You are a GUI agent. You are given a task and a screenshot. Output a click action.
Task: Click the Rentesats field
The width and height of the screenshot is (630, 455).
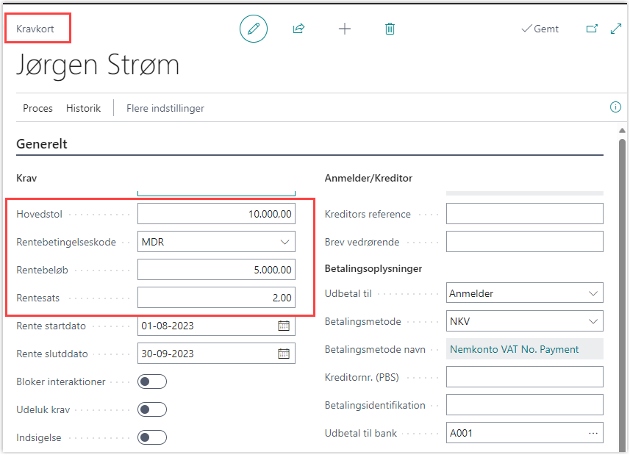[x=216, y=298]
